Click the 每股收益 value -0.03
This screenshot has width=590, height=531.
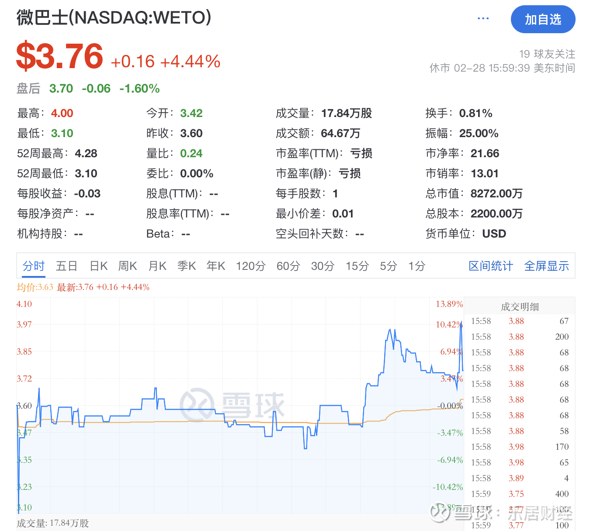[87, 194]
